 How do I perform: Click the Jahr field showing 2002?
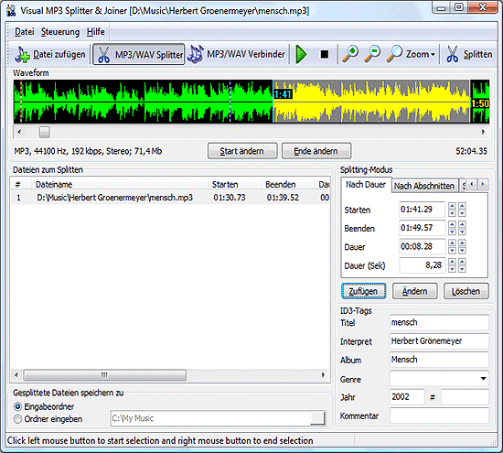tap(407, 397)
